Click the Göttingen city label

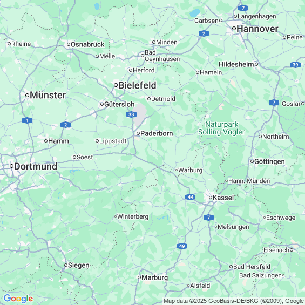coord(269,161)
